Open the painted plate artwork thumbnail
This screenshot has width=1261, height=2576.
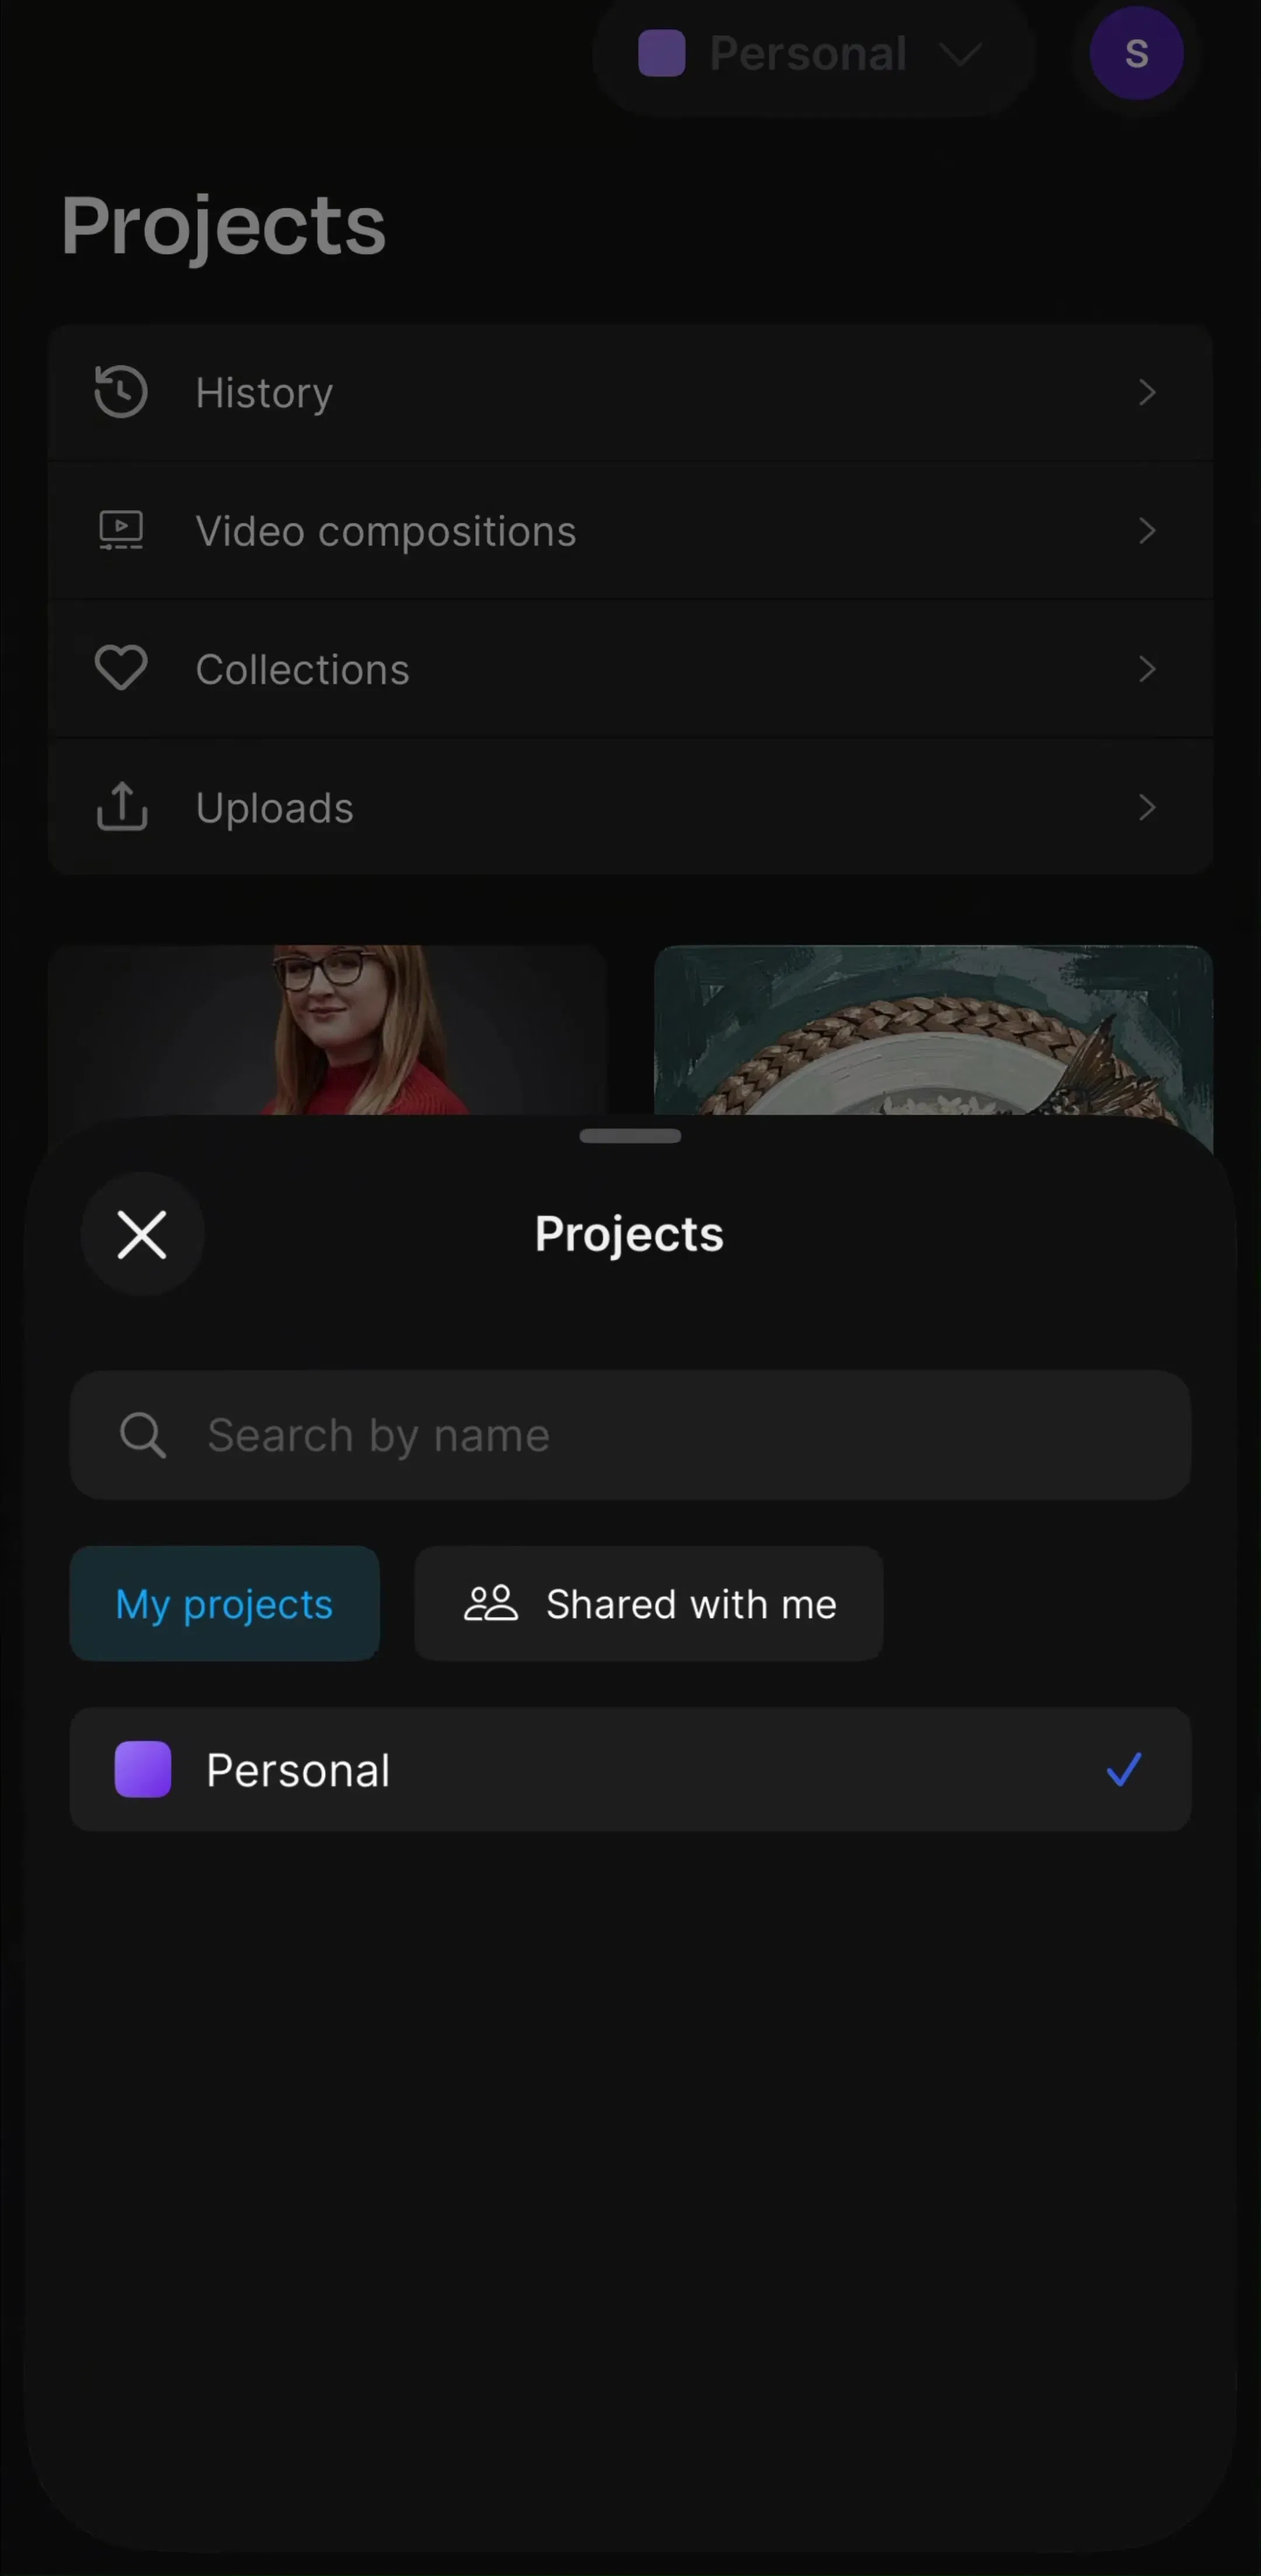[933, 1030]
